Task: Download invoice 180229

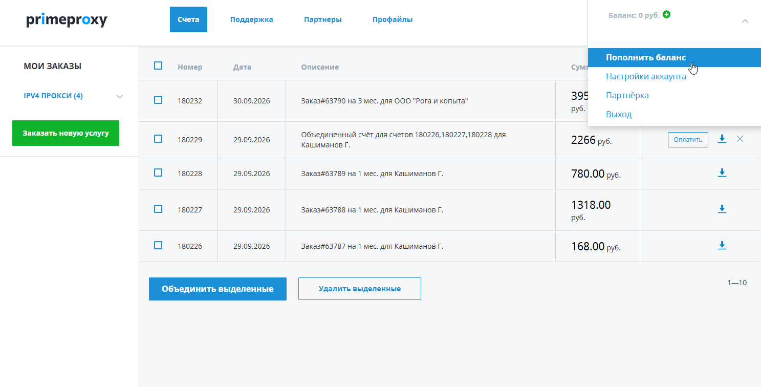Action: [x=722, y=139]
